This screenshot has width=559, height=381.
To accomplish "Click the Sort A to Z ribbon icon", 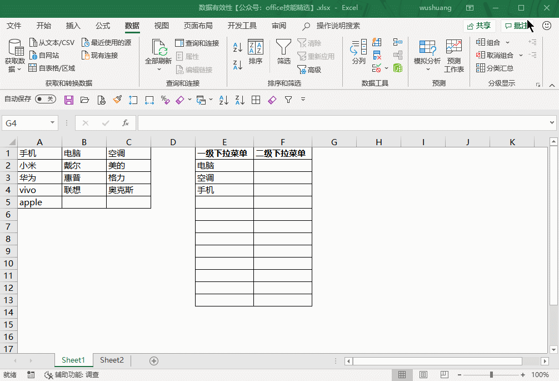I will (237, 48).
